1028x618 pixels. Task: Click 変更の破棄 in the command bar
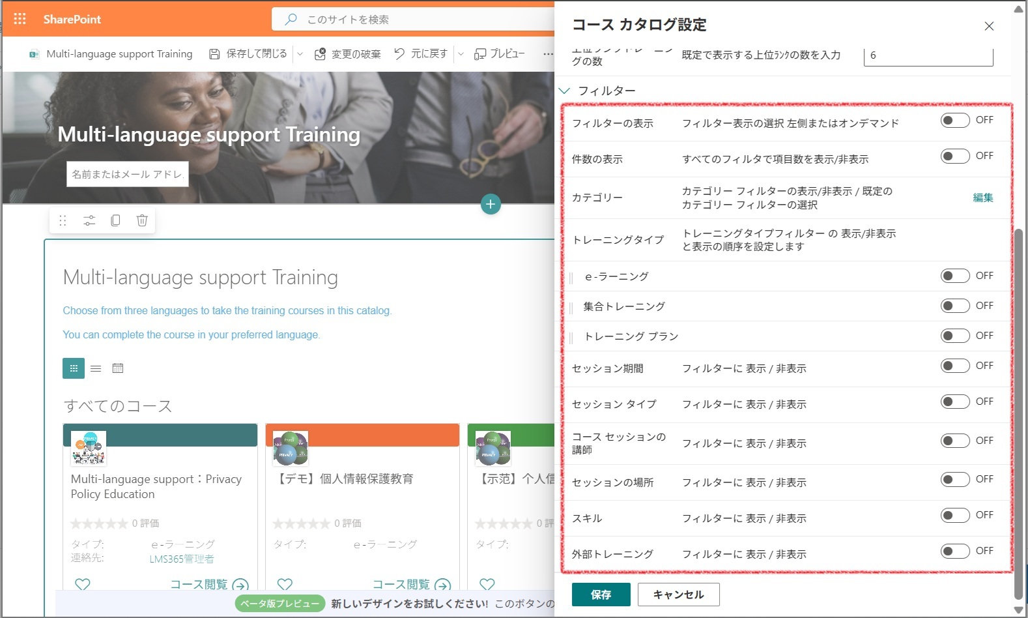click(x=347, y=54)
